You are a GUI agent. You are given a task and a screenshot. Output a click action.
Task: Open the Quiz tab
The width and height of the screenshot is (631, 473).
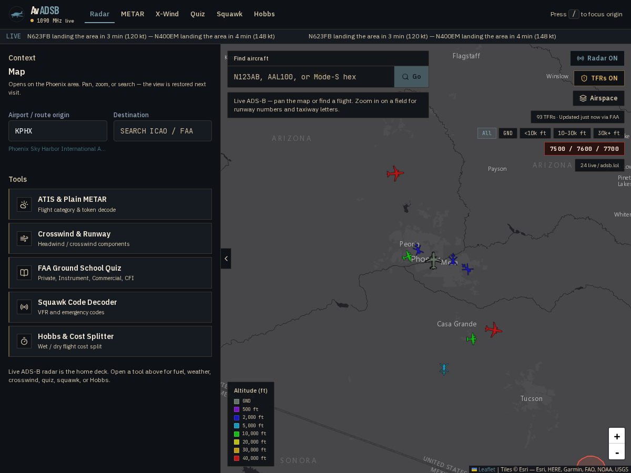[x=198, y=14]
